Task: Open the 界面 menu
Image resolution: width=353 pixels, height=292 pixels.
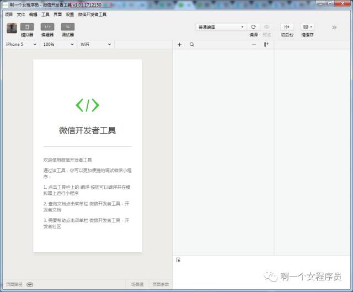Action: pos(57,14)
